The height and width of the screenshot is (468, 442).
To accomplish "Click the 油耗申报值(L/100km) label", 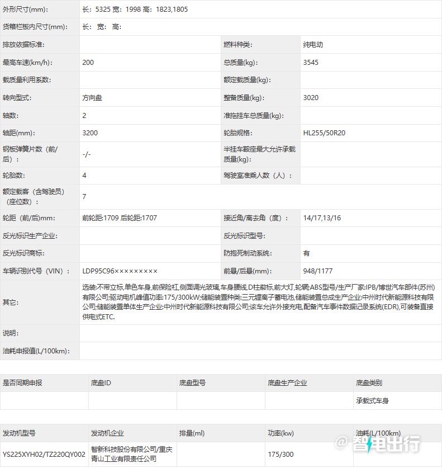I will coord(36,351).
